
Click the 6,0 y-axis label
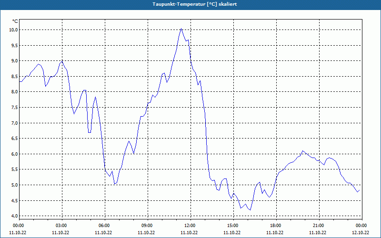(15, 154)
